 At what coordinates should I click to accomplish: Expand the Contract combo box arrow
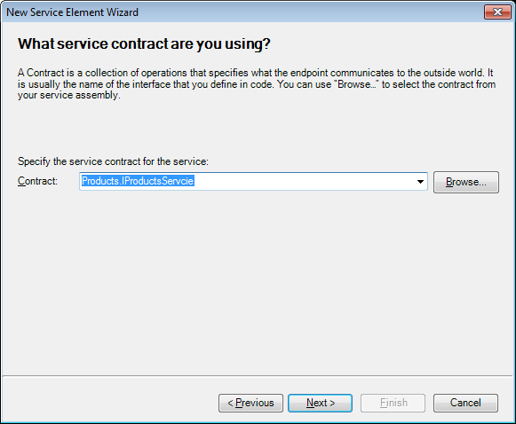420,182
